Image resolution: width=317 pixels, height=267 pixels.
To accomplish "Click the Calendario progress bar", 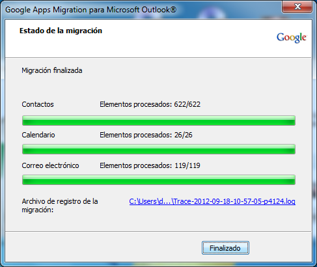I will [x=159, y=149].
